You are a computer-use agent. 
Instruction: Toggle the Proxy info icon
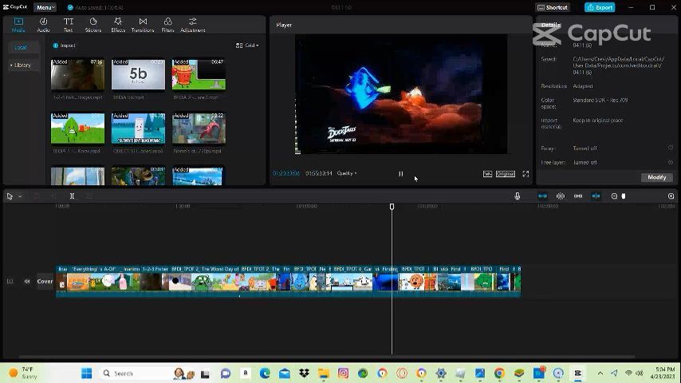tap(670, 148)
